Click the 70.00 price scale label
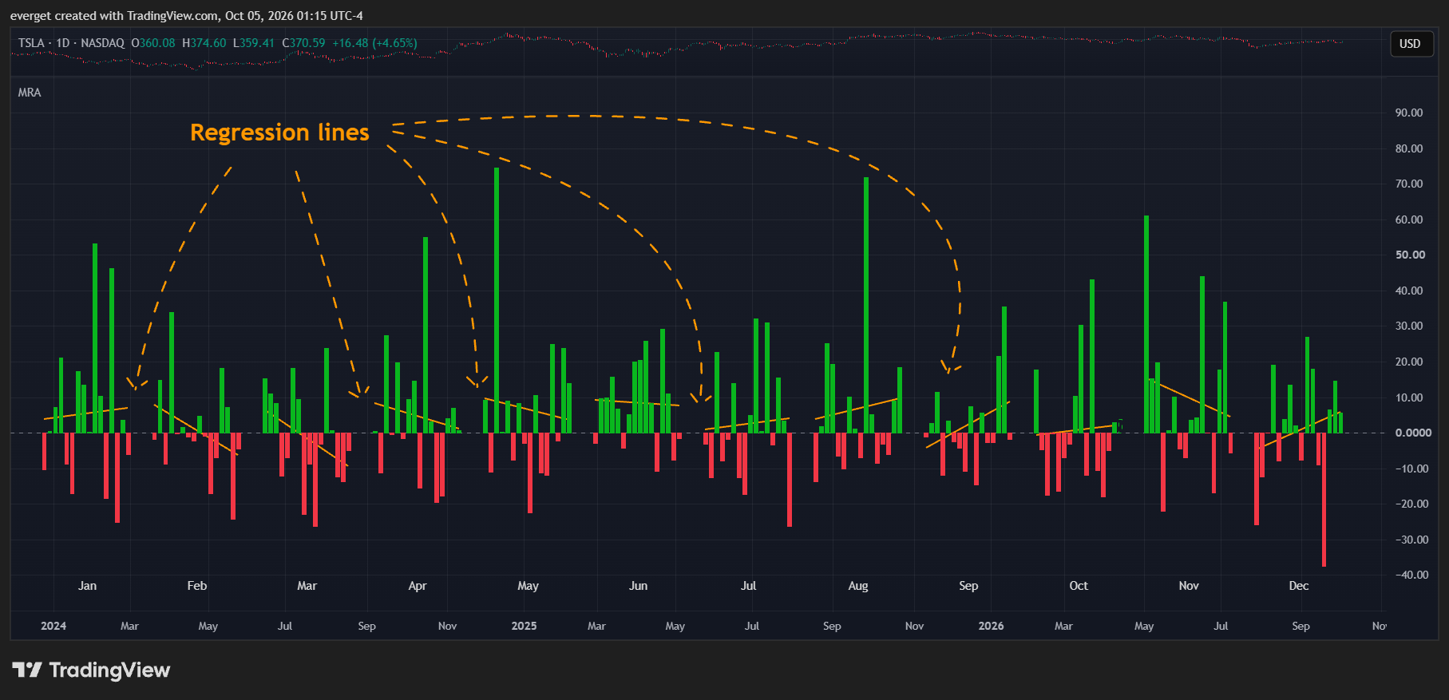This screenshot has height=700, width=1449. (1409, 184)
